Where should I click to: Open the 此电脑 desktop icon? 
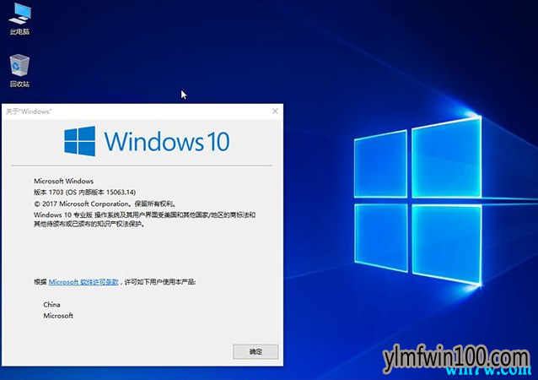[19, 19]
